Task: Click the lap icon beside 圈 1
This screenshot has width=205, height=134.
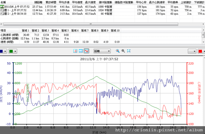Action: pos(2,10)
